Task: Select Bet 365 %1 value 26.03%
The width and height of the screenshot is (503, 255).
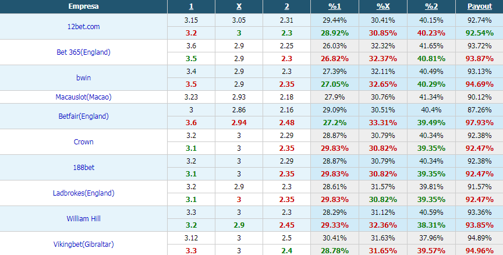Action: [x=335, y=46]
